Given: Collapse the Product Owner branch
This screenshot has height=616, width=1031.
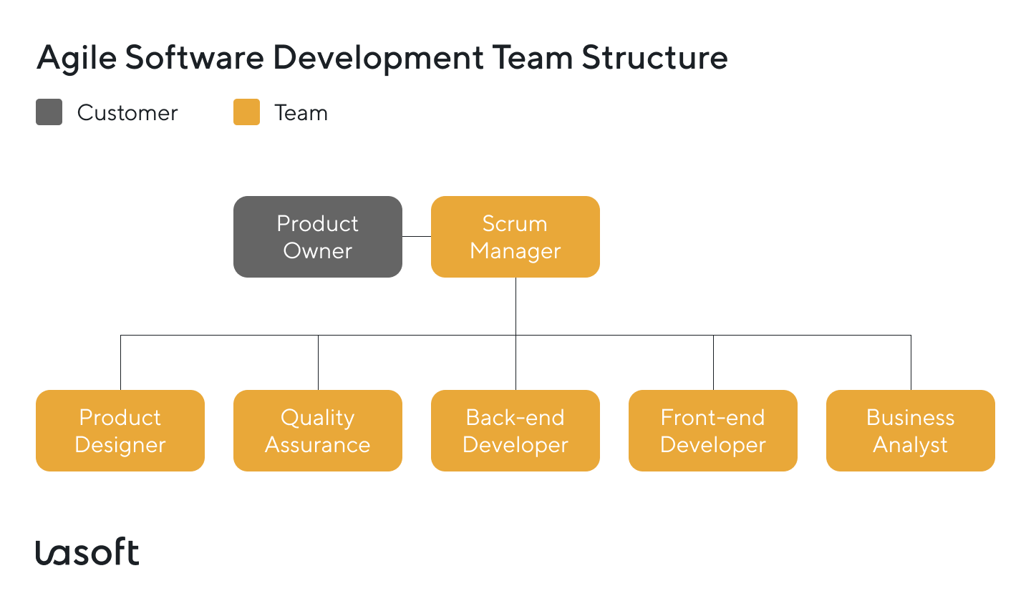Looking at the screenshot, I should point(318,237).
